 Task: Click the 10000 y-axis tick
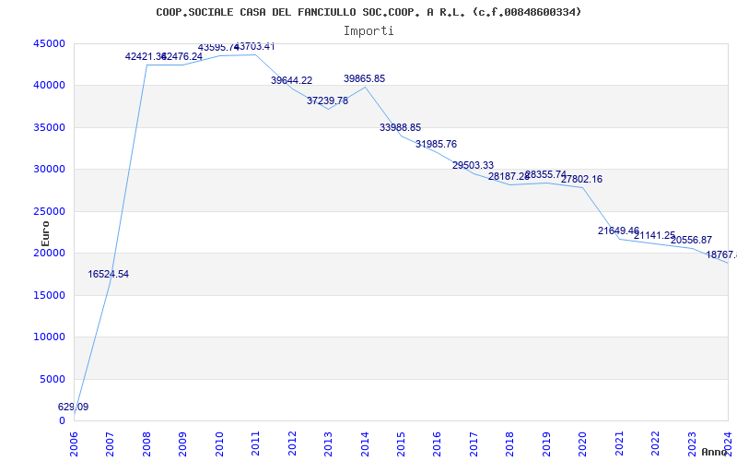point(50,337)
